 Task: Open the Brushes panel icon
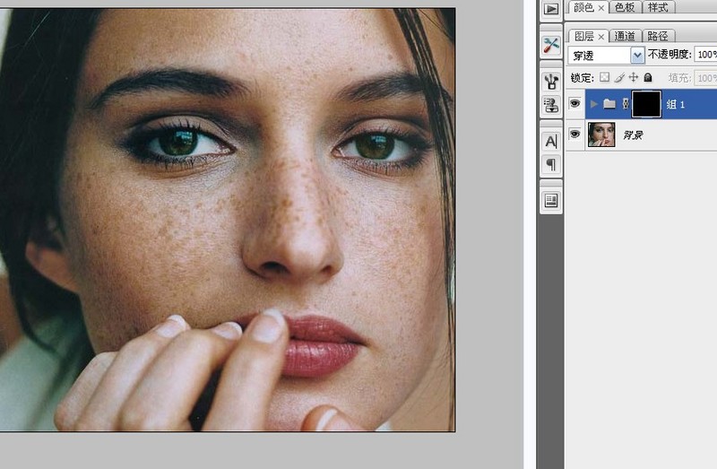click(x=551, y=82)
